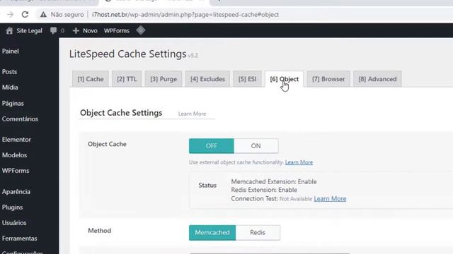Screen dimensions: 453x254
Task: Select Memcached as the method
Action: point(212,232)
